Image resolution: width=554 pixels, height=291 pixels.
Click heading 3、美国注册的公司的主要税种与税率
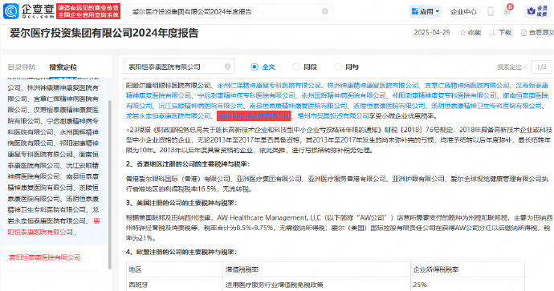point(181,203)
